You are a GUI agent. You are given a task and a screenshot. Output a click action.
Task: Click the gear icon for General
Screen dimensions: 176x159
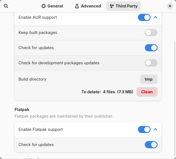coord(44,6)
